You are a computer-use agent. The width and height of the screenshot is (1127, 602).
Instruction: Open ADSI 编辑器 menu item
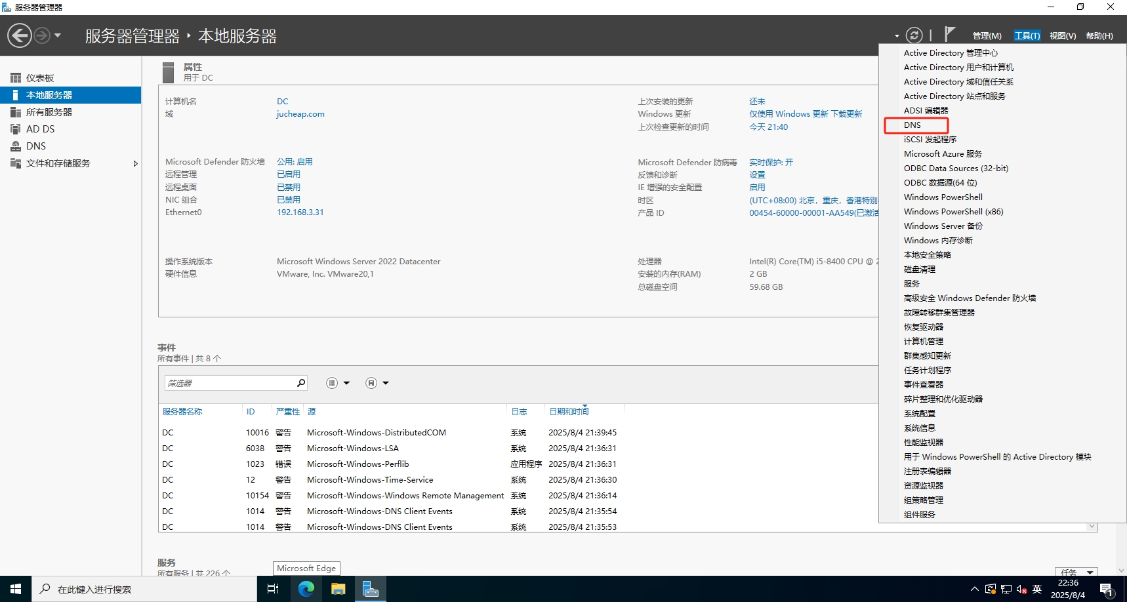(x=926, y=111)
